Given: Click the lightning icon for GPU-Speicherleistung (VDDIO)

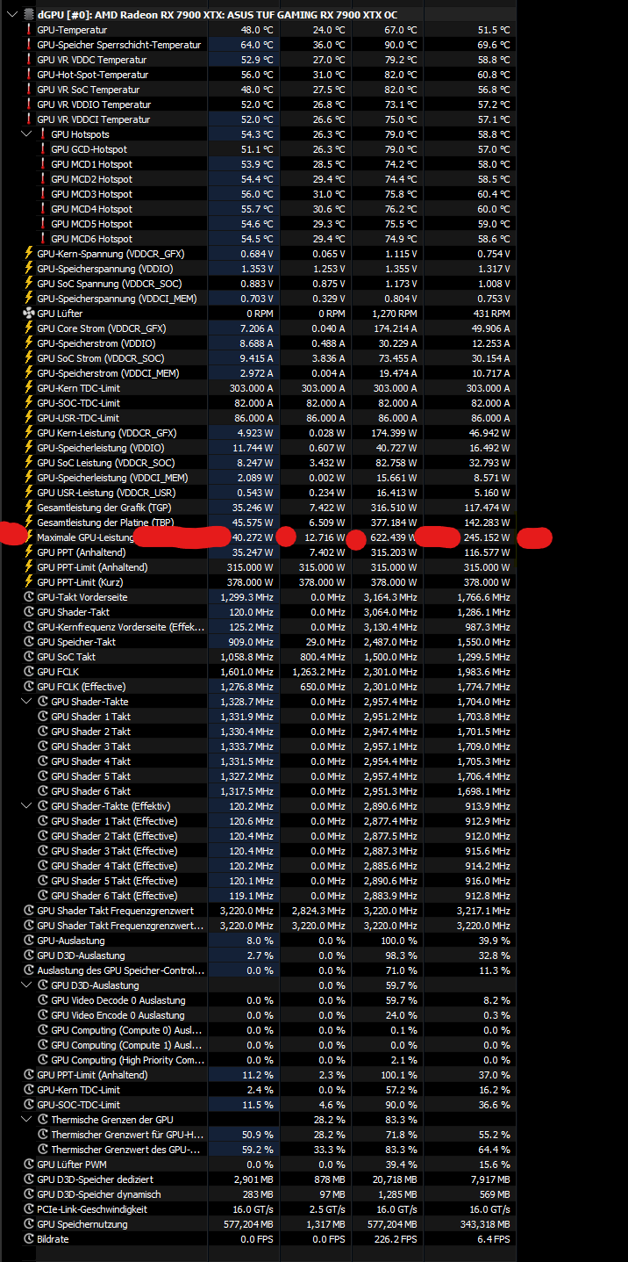Looking at the screenshot, I should click(29, 448).
